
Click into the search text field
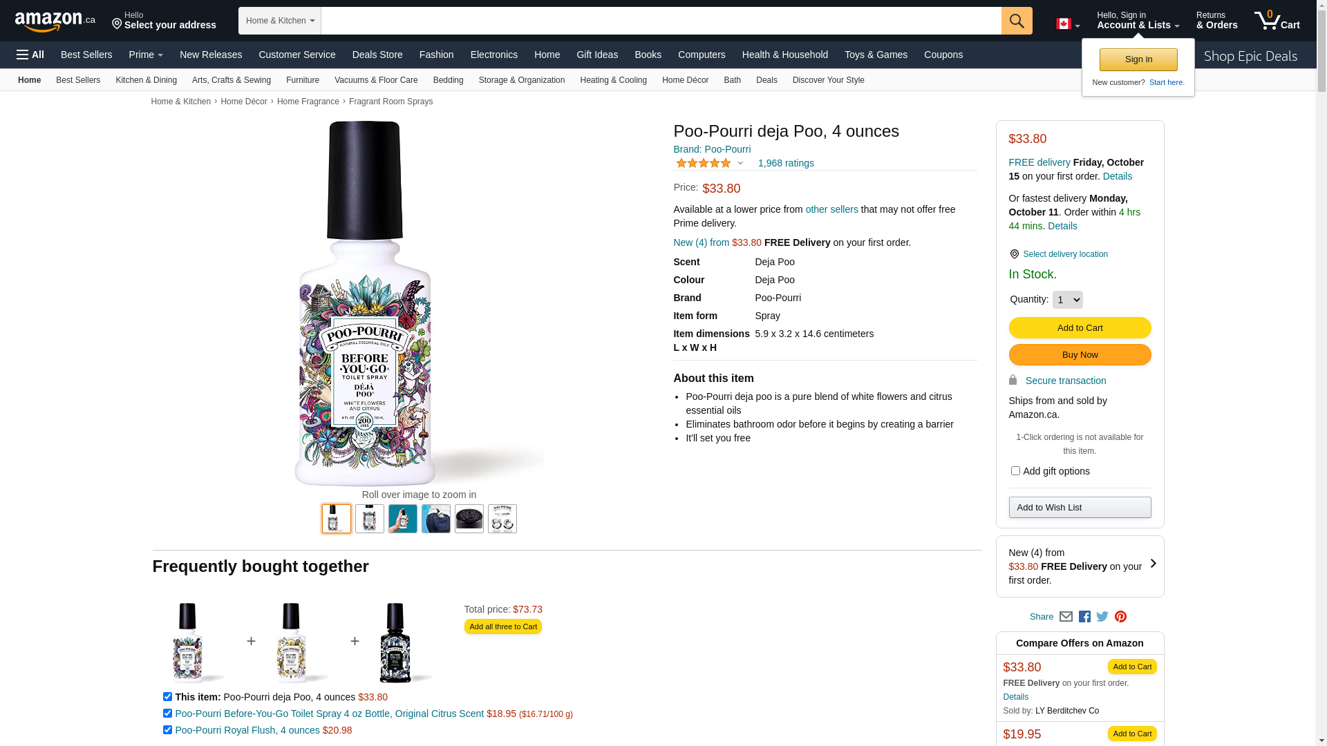click(x=660, y=21)
